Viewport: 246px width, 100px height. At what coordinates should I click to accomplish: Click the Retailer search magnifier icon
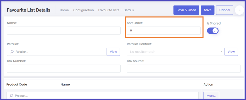(x=12, y=52)
